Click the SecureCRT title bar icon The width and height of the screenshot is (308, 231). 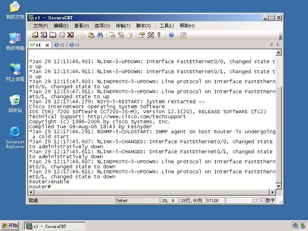click(x=31, y=18)
